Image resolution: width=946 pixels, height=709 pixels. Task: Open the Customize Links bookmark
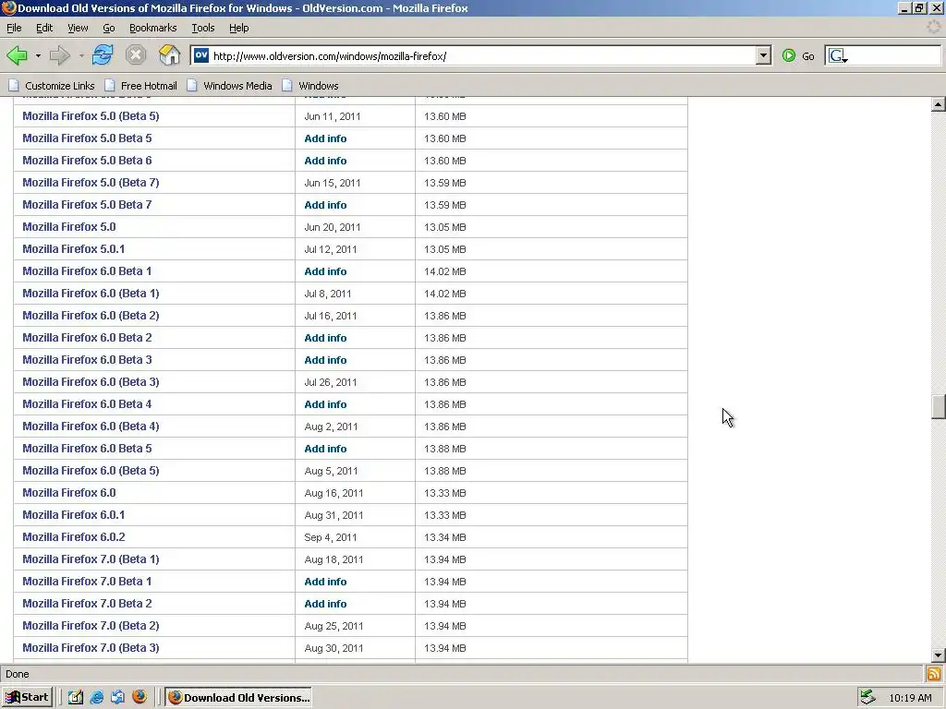click(x=52, y=86)
